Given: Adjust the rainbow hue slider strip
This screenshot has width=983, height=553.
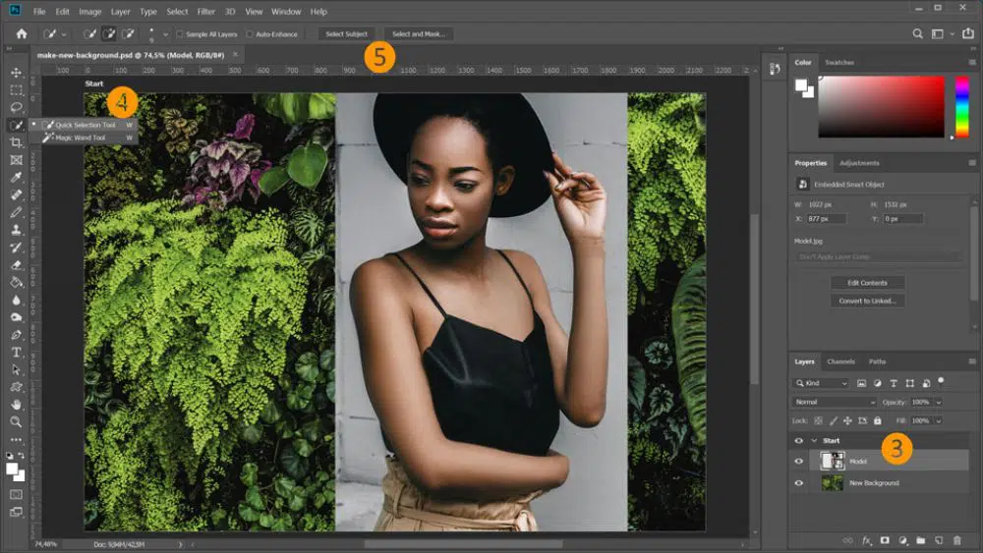Looking at the screenshot, I should coord(961,106).
